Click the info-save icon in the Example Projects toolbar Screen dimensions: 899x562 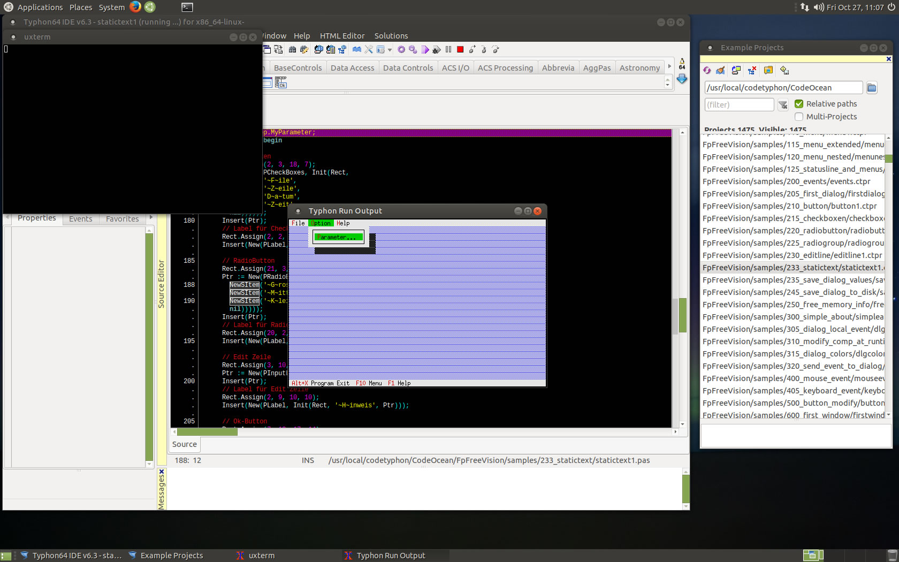(784, 70)
